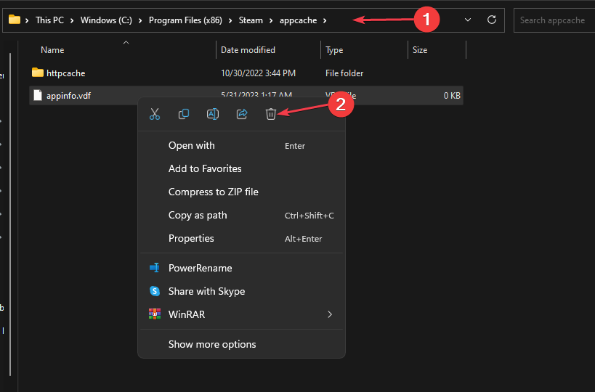Click the appinfo.vdf file icon
The image size is (595, 392).
click(x=38, y=95)
